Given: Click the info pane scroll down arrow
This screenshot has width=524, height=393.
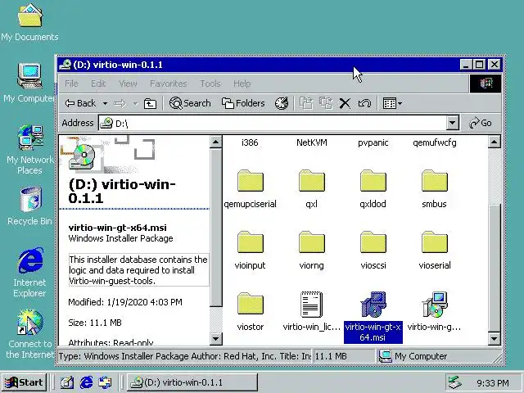Looking at the screenshot, I should (x=216, y=338).
